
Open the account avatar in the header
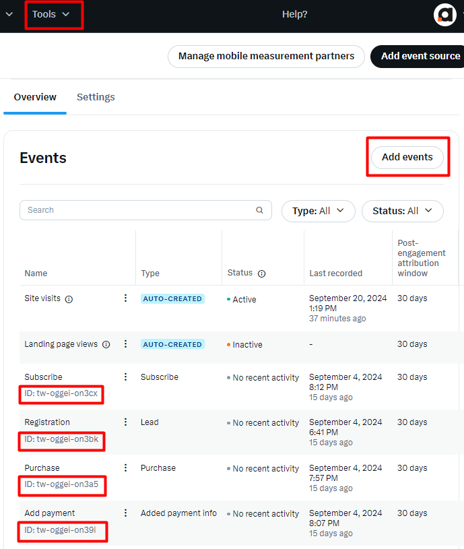pyautogui.click(x=444, y=15)
